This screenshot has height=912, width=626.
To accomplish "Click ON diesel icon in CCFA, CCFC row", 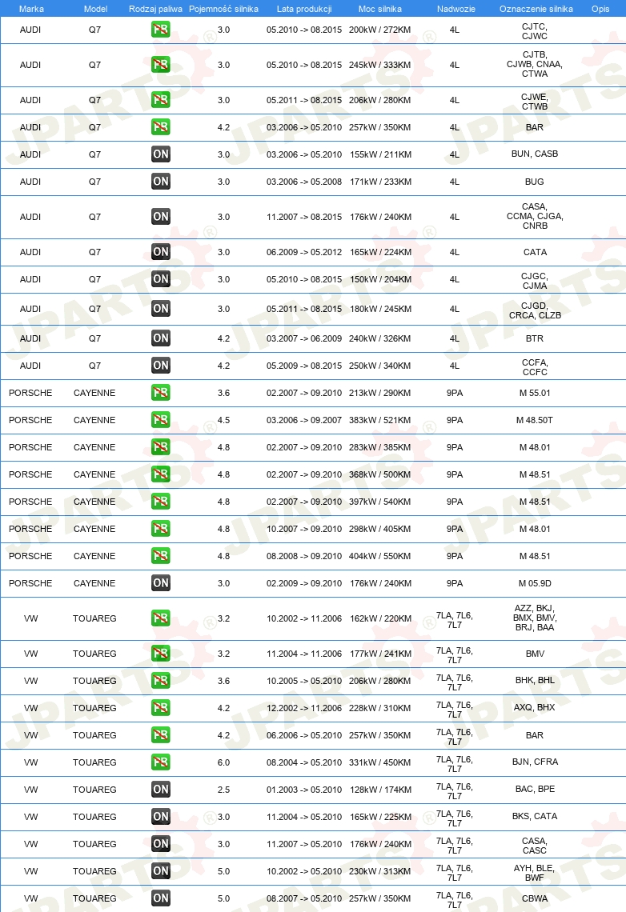I will (161, 366).
